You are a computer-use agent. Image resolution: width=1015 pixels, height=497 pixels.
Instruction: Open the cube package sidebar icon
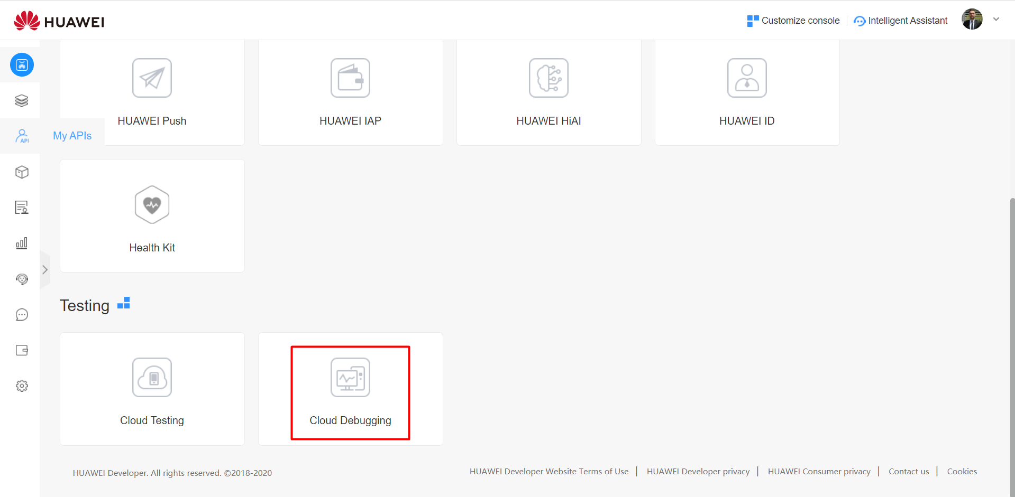[22, 172]
